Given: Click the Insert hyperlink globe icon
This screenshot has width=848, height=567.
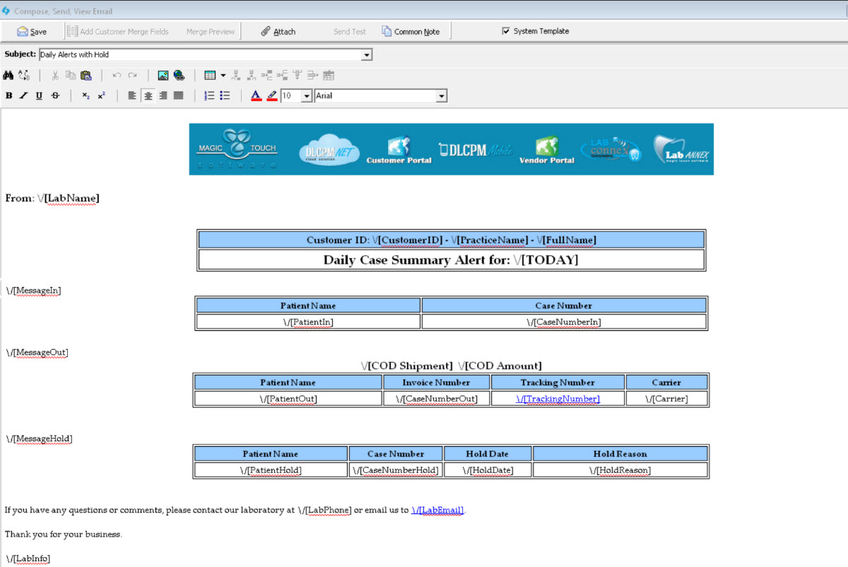Looking at the screenshot, I should (x=179, y=75).
